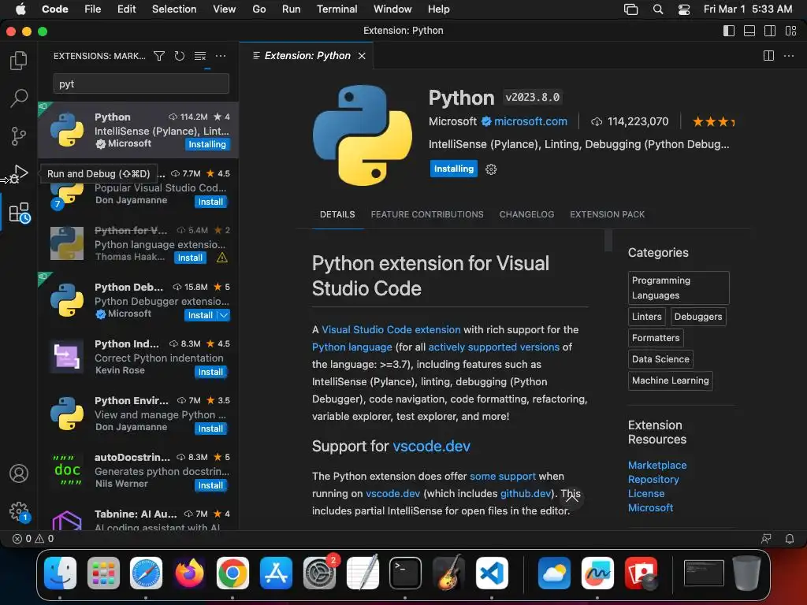Install Python for V... by Thomas Haak
Screen dimensions: 807x605
click(x=190, y=258)
